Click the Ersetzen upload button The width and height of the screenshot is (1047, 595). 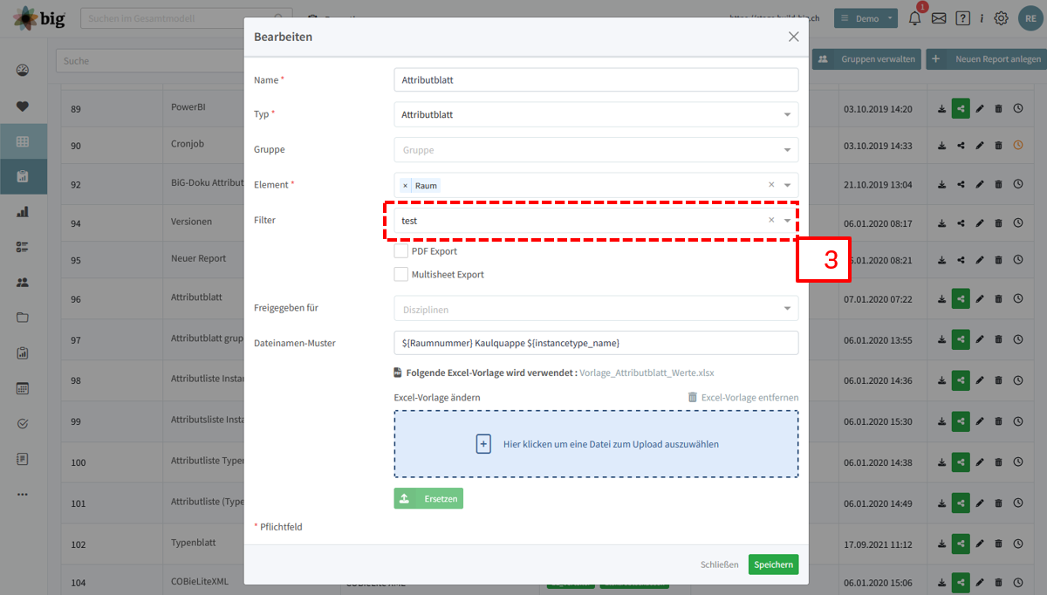tap(428, 499)
